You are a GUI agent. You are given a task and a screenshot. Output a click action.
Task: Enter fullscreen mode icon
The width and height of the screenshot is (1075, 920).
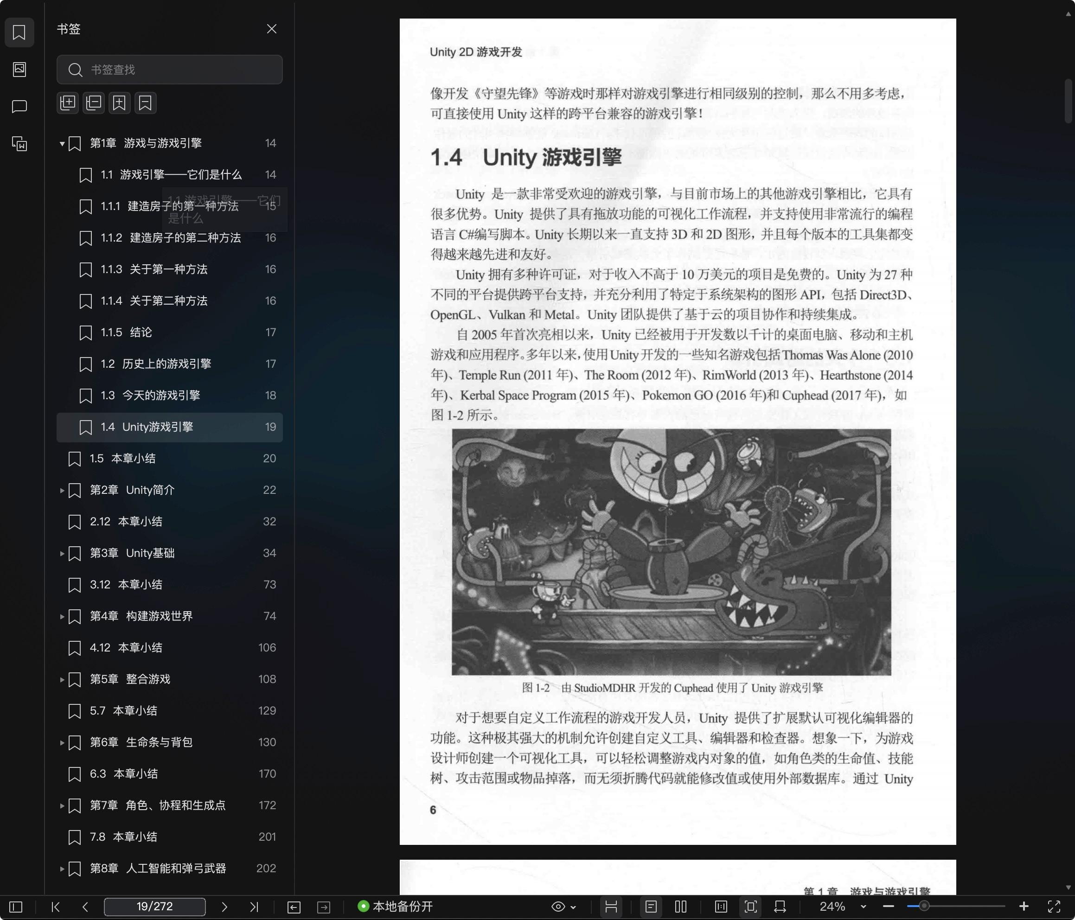click(x=1054, y=907)
